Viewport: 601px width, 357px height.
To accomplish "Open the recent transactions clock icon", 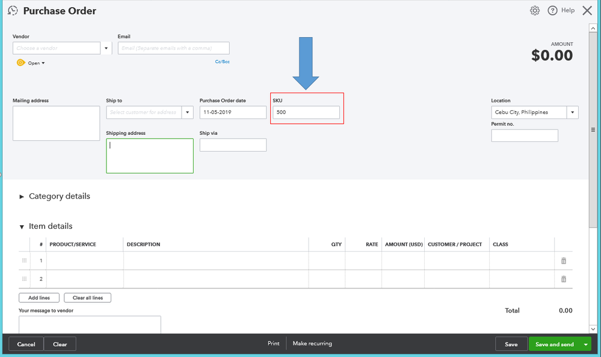I will pyautogui.click(x=13, y=10).
